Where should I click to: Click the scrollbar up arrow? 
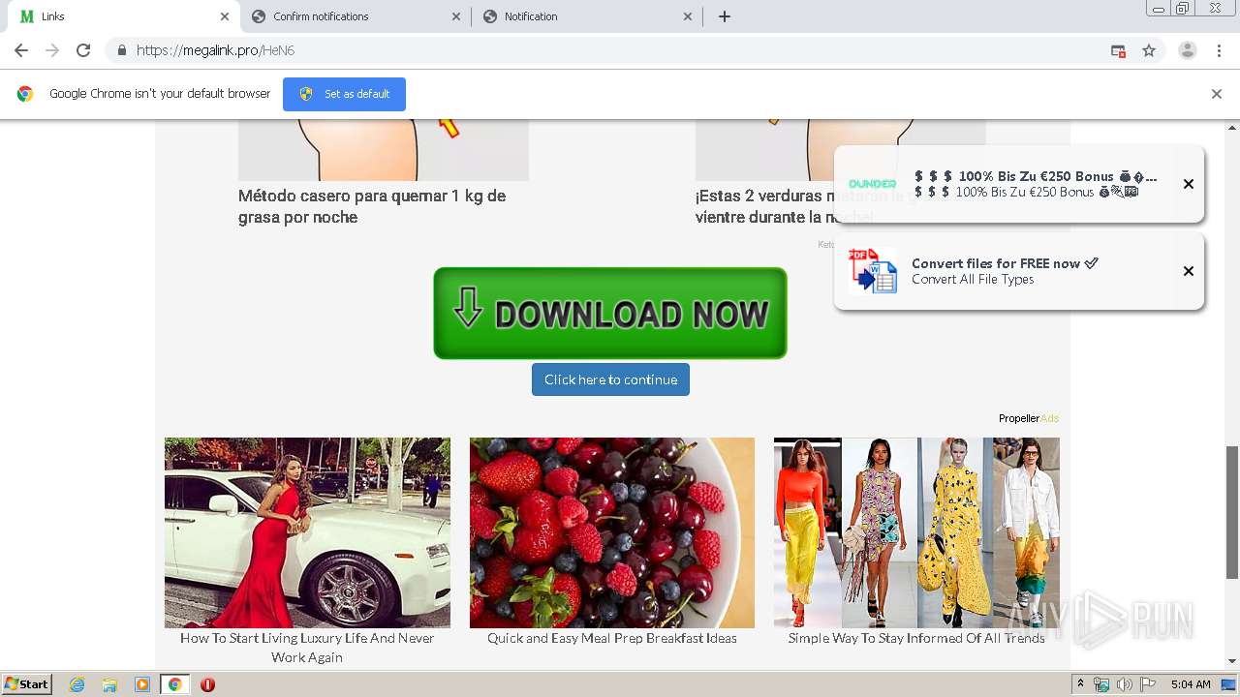pos(1232,127)
